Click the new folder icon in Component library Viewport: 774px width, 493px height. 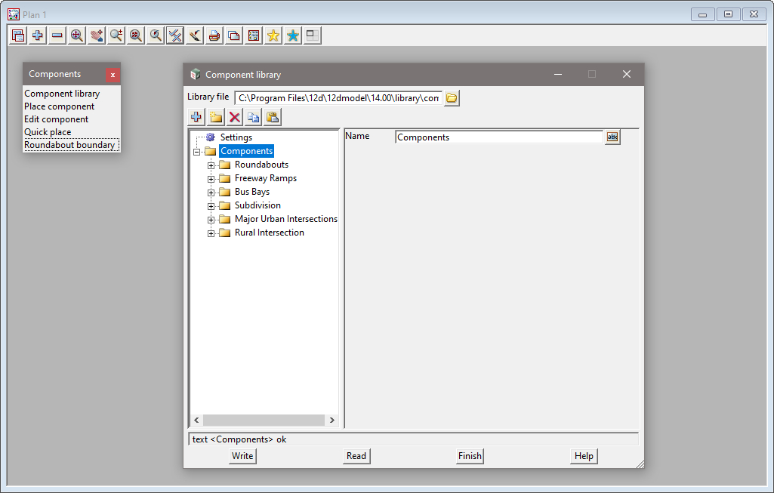point(216,117)
